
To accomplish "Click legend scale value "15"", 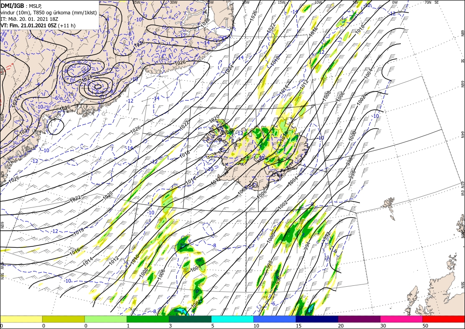I will click(298, 326).
